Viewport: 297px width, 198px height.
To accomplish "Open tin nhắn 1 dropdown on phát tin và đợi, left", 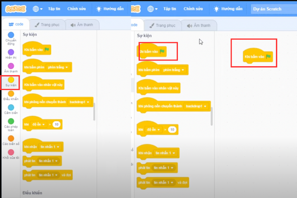I will (x=48, y=175).
